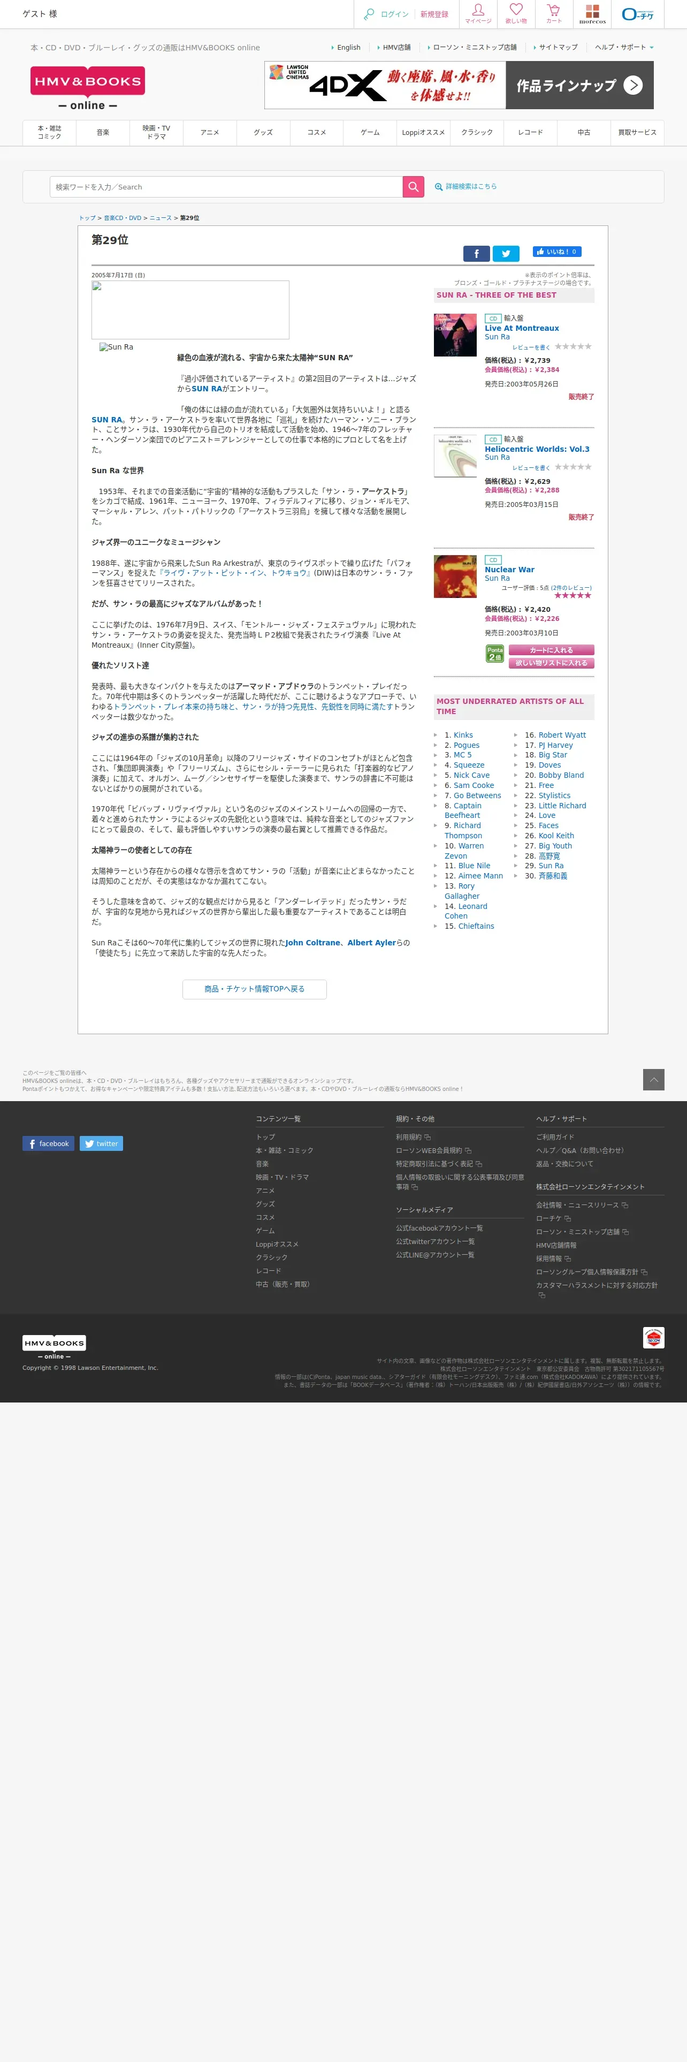Open the Live At Montreaux cover thumbnail
687x2062 pixels.
pyautogui.click(x=455, y=335)
